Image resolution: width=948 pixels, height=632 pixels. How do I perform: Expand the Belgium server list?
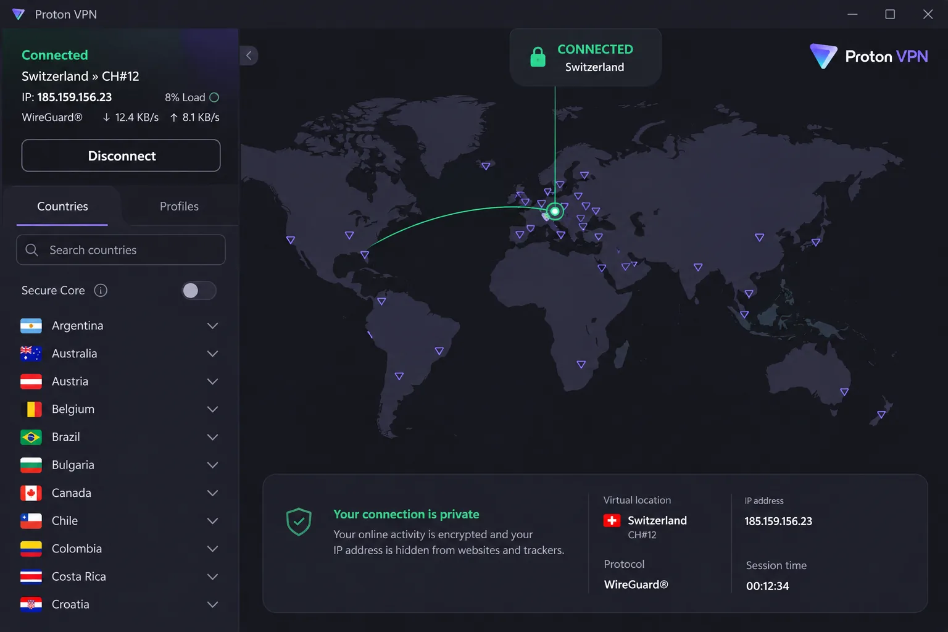click(x=212, y=409)
